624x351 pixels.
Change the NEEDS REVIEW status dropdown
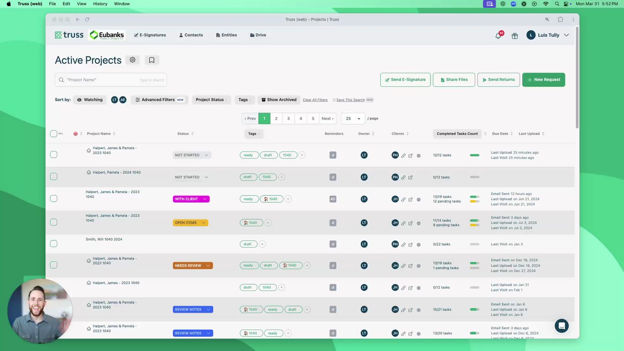pyautogui.click(x=193, y=266)
